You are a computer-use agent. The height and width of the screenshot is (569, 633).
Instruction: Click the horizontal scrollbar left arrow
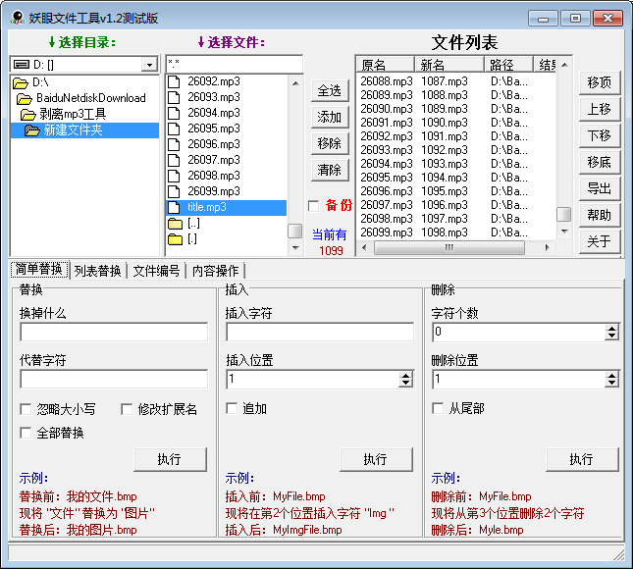coord(364,247)
